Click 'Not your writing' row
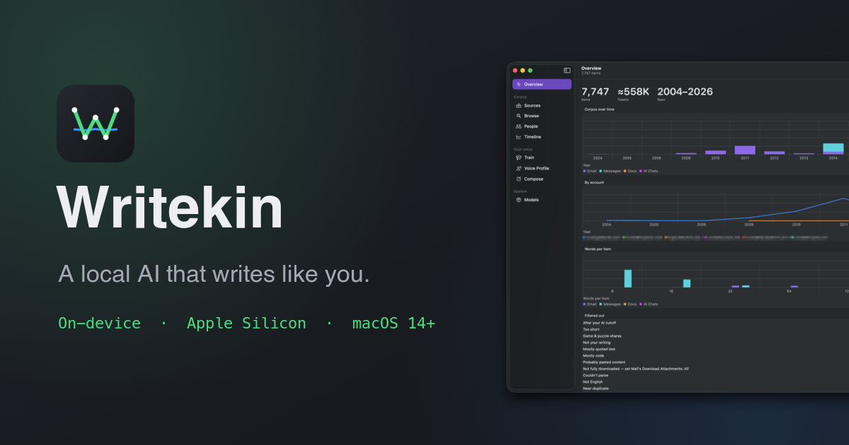The width and height of the screenshot is (849, 445). click(596, 343)
